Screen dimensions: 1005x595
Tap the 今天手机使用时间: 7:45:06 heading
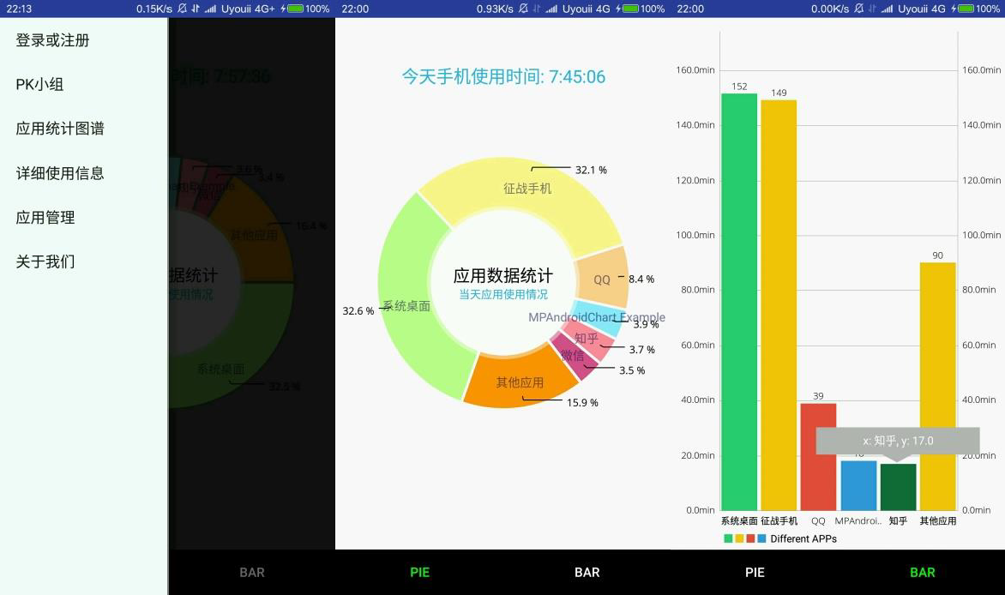pos(503,77)
